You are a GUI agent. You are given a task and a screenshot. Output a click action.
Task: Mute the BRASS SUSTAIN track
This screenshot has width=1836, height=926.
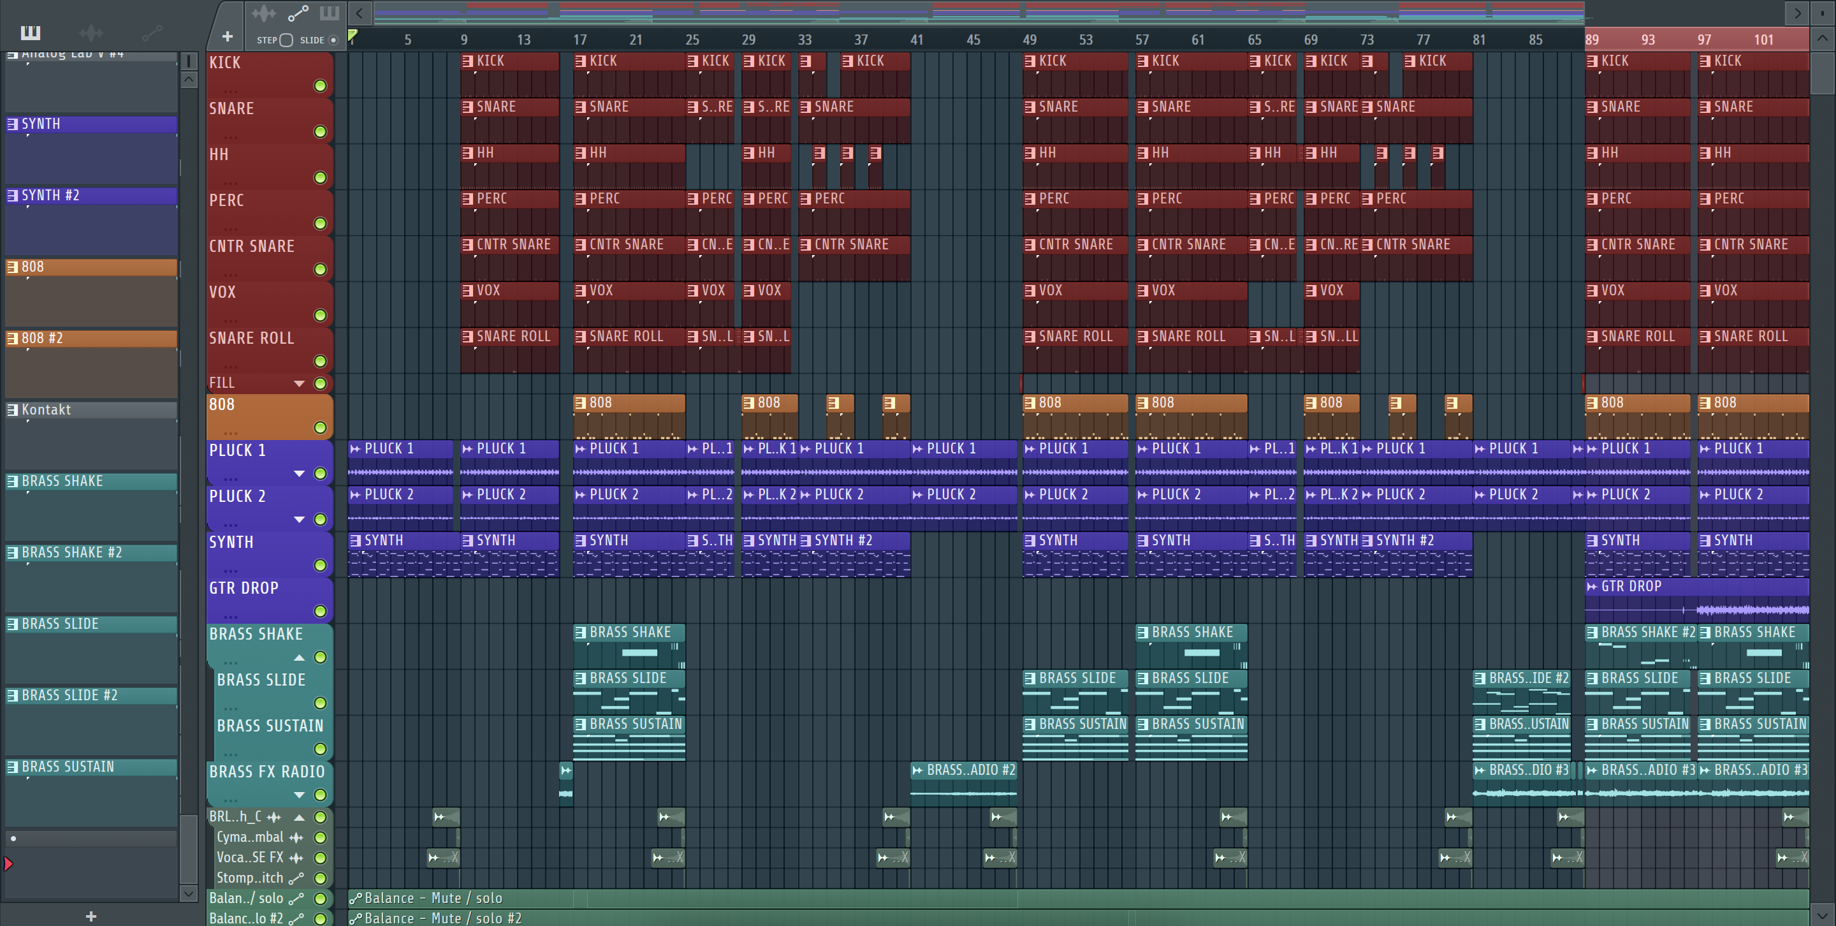coord(320,749)
